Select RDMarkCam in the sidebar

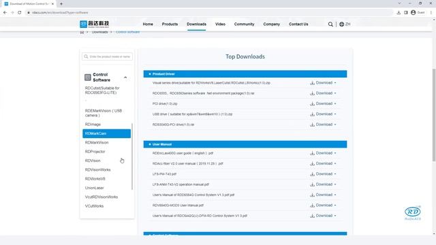(106, 133)
